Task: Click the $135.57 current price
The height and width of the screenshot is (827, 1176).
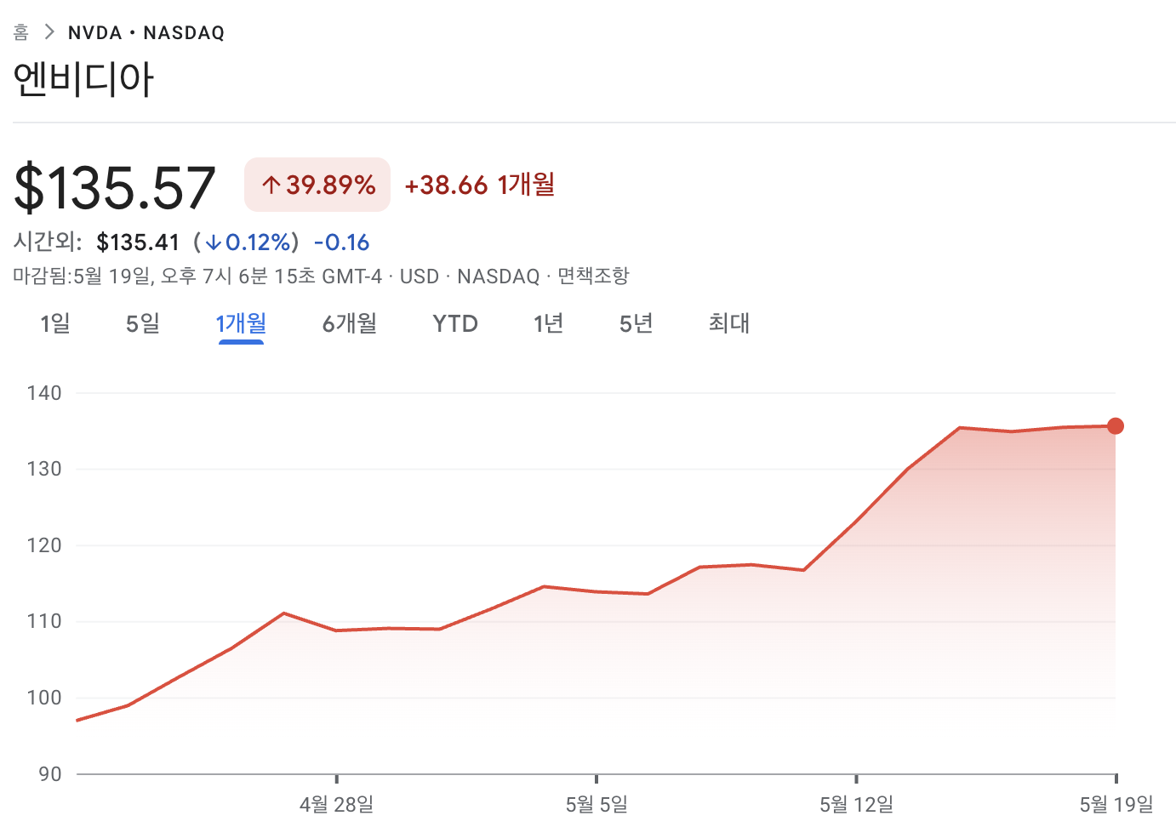Action: (x=115, y=187)
